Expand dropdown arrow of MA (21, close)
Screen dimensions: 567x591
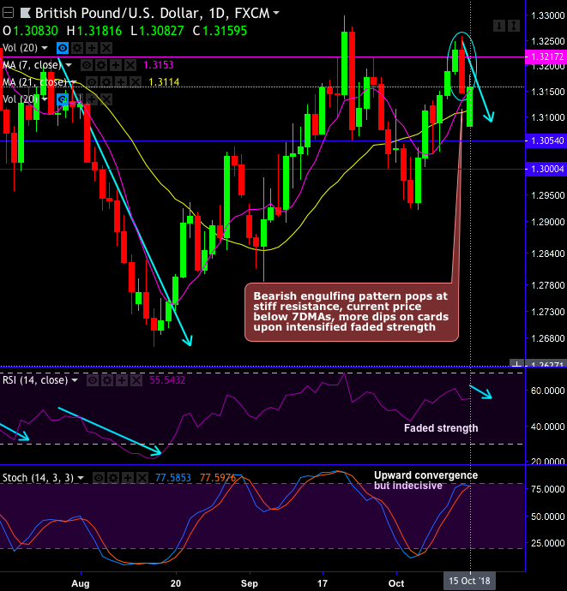click(x=74, y=82)
